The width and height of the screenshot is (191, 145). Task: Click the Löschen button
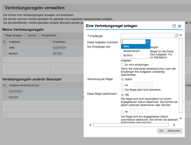(x=32, y=36)
